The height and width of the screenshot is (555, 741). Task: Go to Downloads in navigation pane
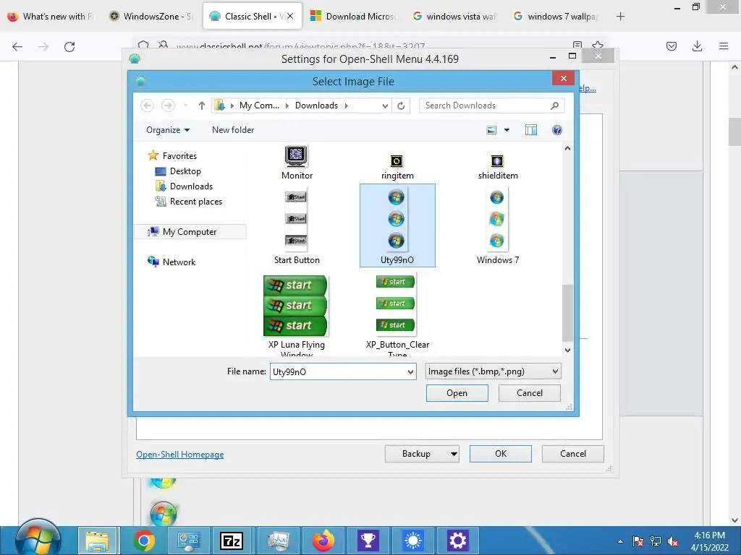click(x=184, y=186)
